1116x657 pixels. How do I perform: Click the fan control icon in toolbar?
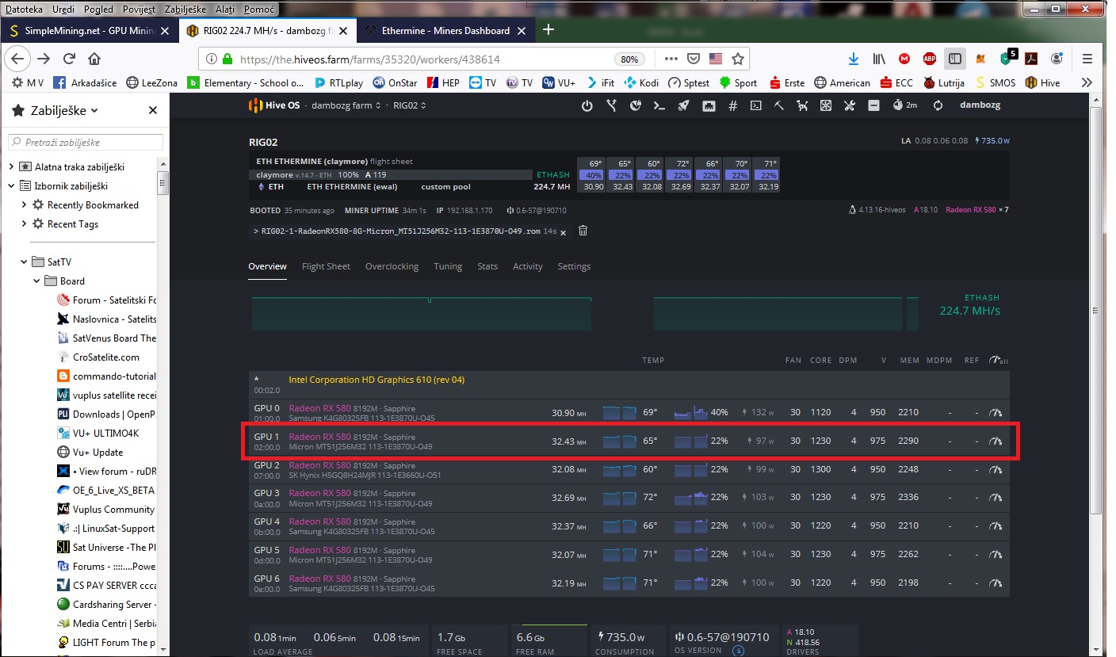click(825, 105)
